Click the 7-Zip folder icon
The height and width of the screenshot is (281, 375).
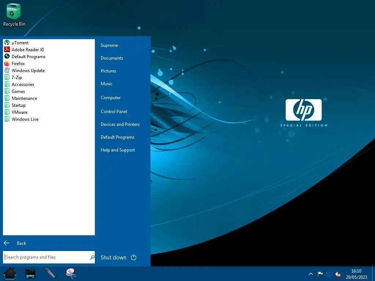click(7, 78)
